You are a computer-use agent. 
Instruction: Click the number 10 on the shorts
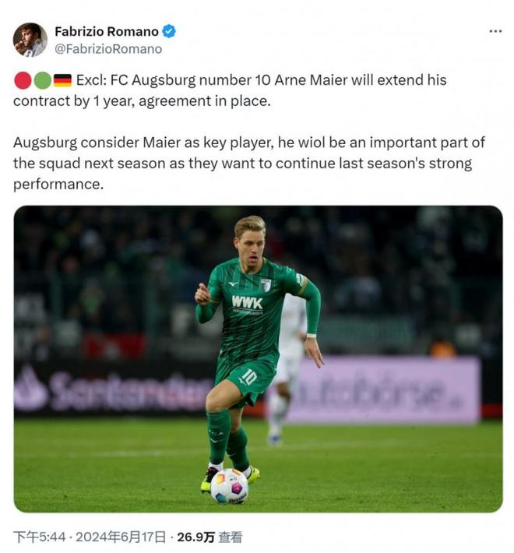(249, 378)
